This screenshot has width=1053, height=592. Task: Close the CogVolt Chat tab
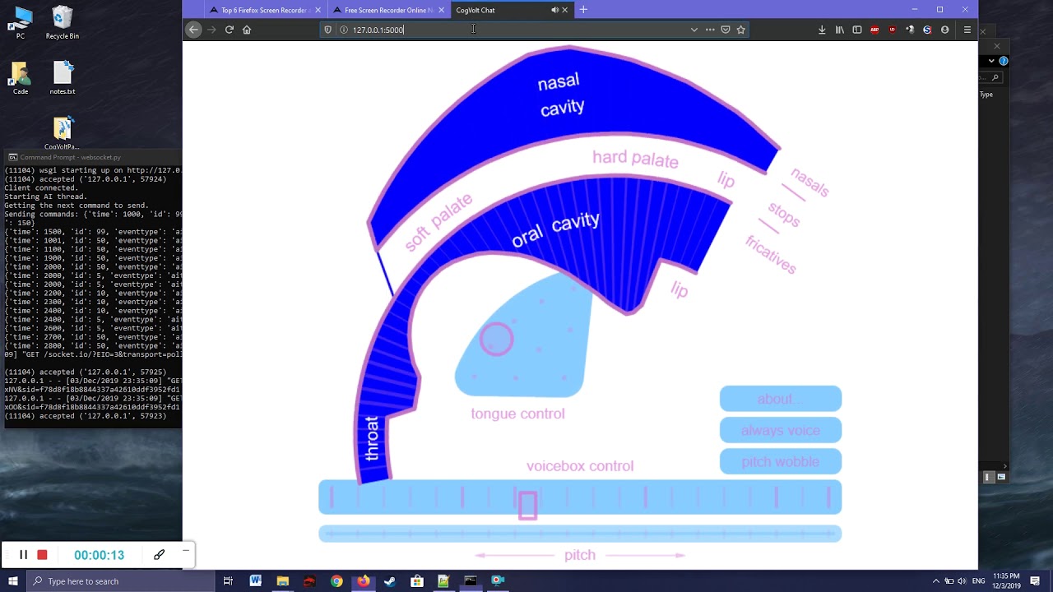(564, 10)
